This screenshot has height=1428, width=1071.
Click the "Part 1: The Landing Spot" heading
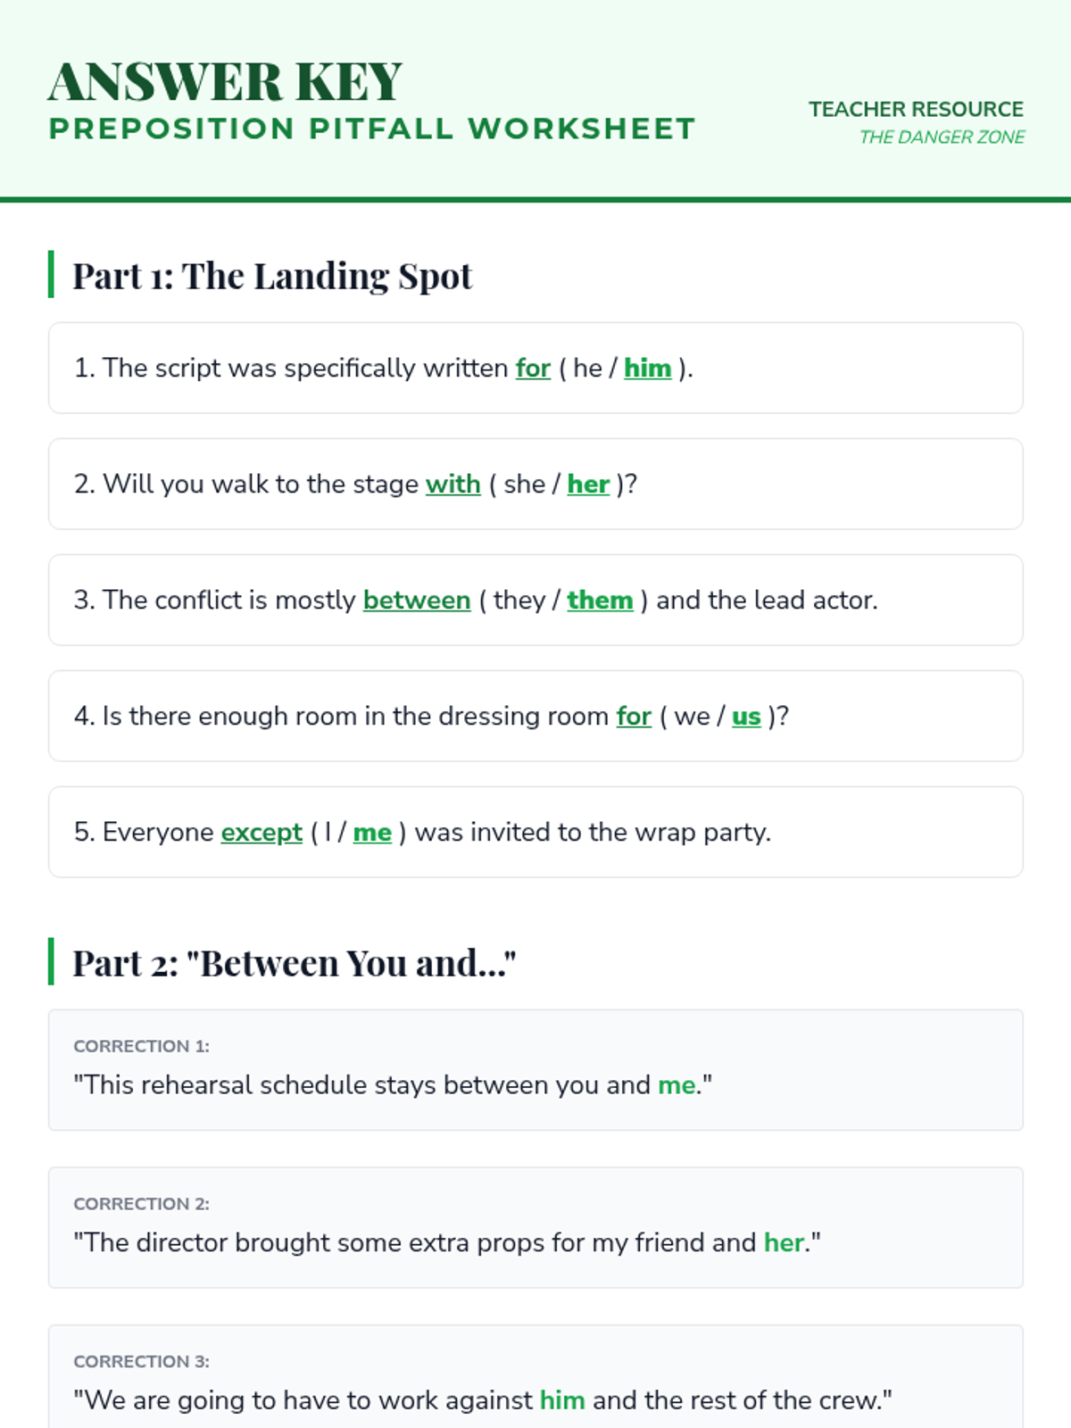click(272, 276)
